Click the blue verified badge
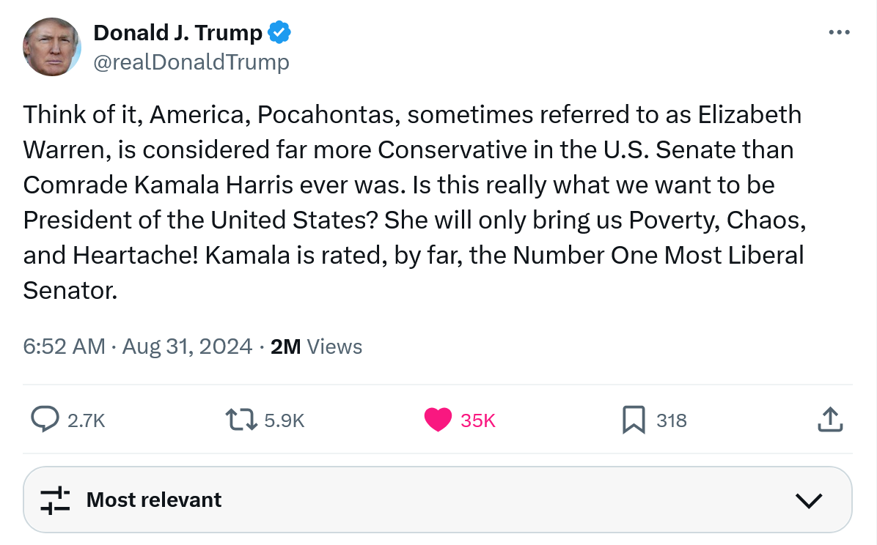The height and width of the screenshot is (545, 877). point(279,32)
